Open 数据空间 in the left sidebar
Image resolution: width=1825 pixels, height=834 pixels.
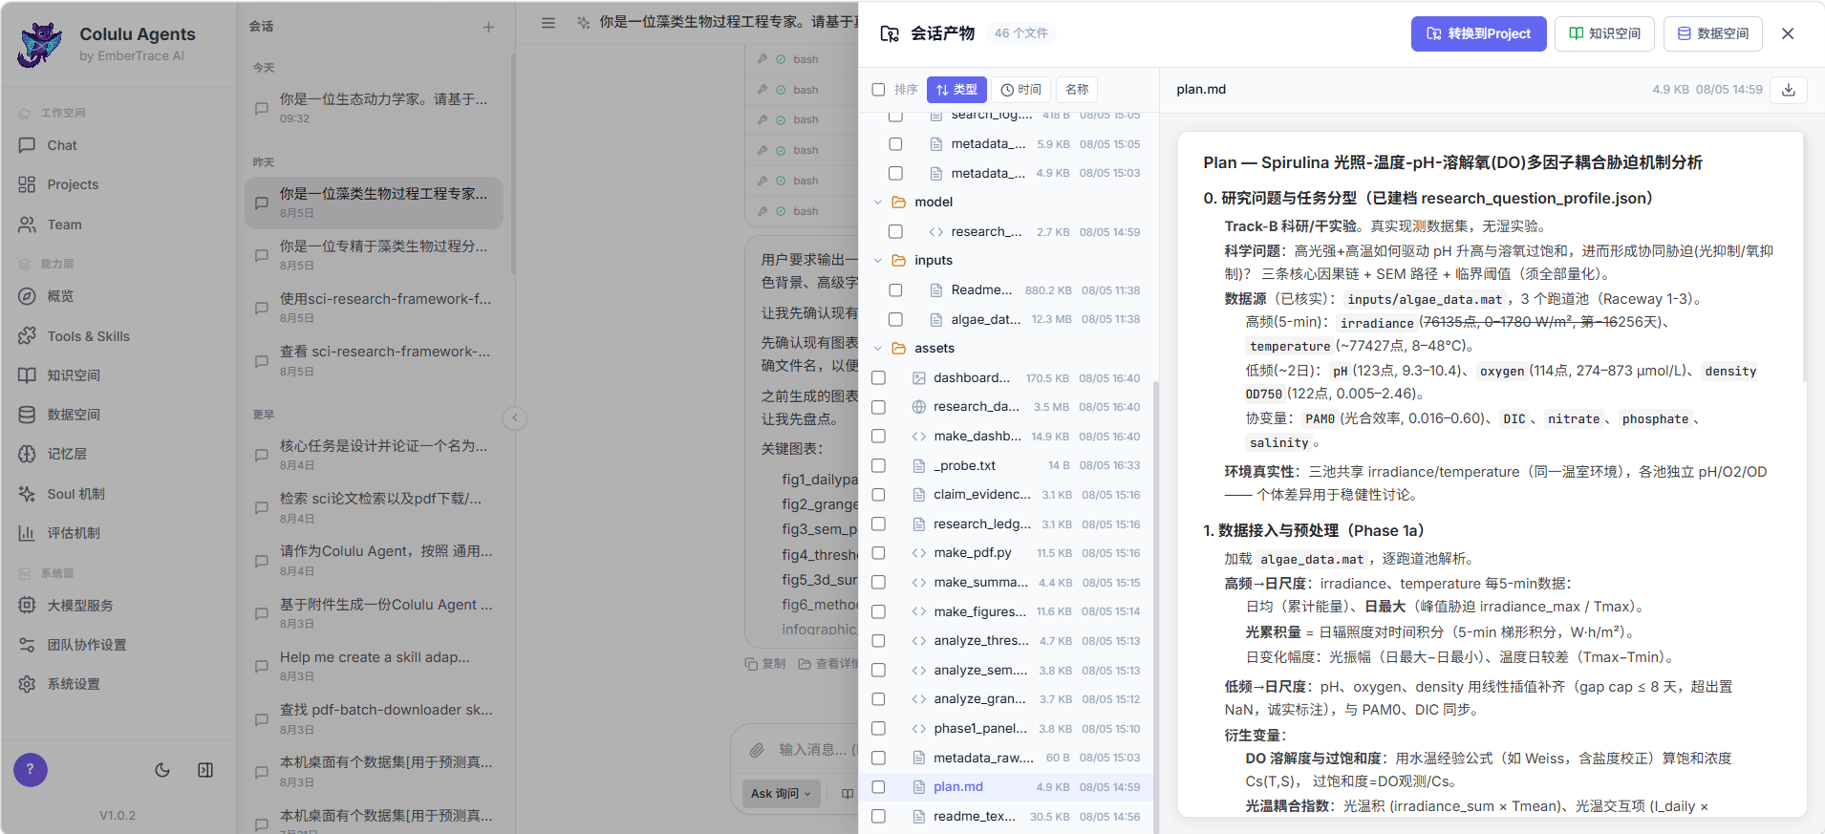tap(74, 415)
